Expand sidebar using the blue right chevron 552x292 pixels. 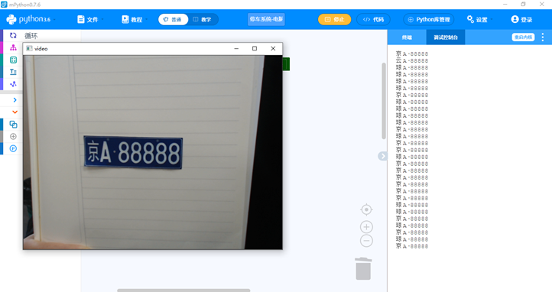(x=15, y=100)
